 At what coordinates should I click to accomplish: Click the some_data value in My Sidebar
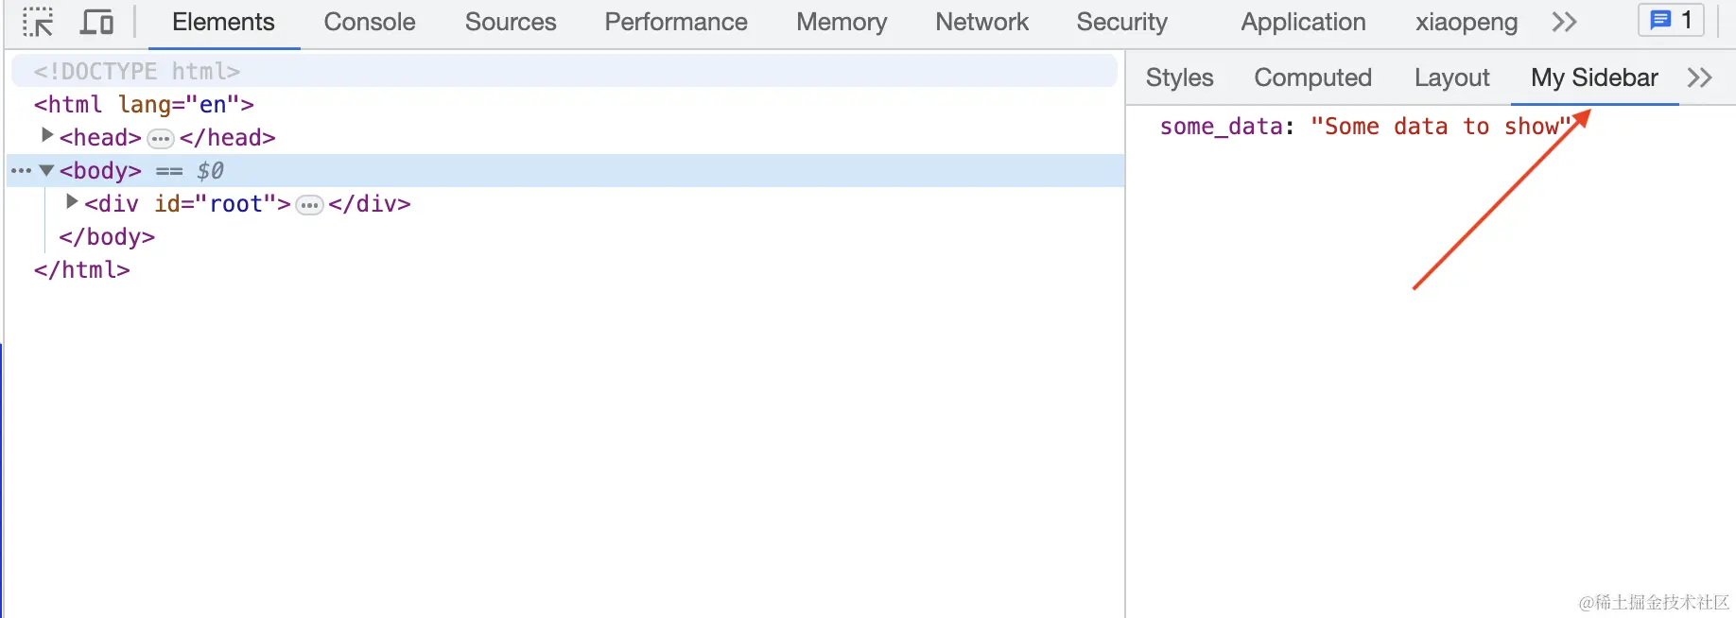coord(1437,126)
